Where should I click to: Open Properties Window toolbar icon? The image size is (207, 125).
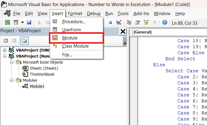(137, 22)
